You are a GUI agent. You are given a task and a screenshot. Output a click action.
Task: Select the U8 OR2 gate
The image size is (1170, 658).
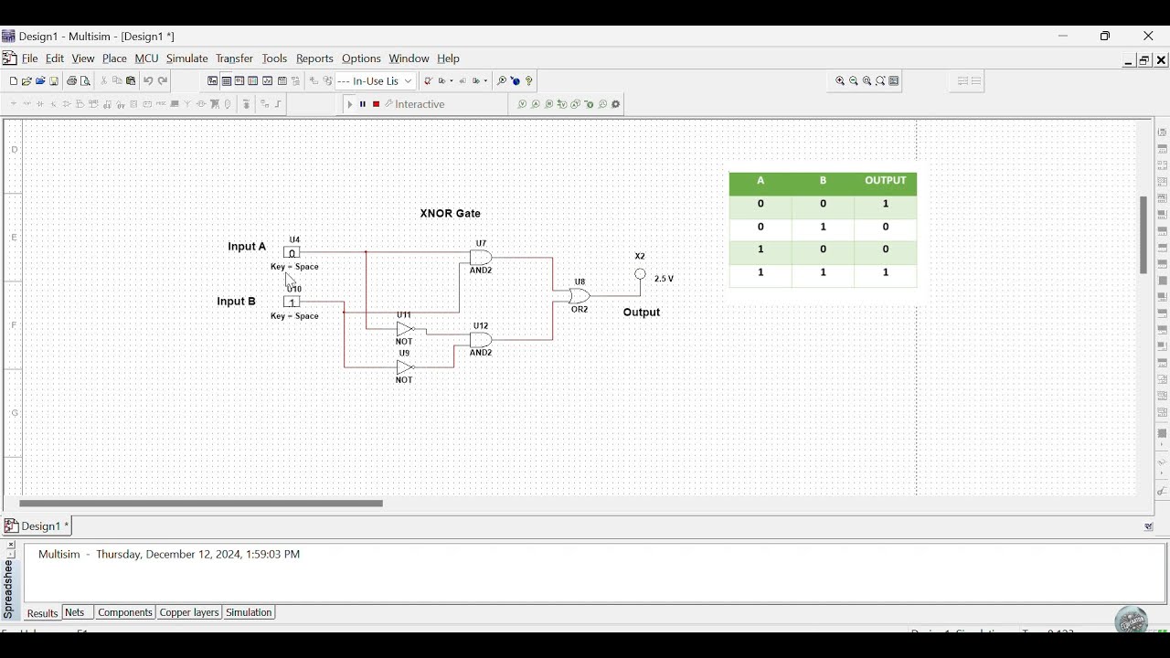(580, 296)
